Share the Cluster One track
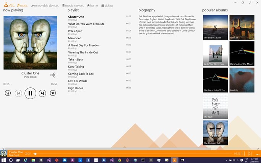 [53, 75]
